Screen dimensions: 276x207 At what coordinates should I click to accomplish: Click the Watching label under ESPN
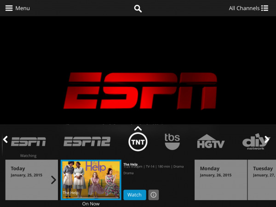[28, 155]
